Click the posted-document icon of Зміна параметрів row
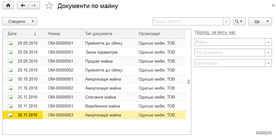This screenshot has width=276, height=136. [x=10, y=52]
